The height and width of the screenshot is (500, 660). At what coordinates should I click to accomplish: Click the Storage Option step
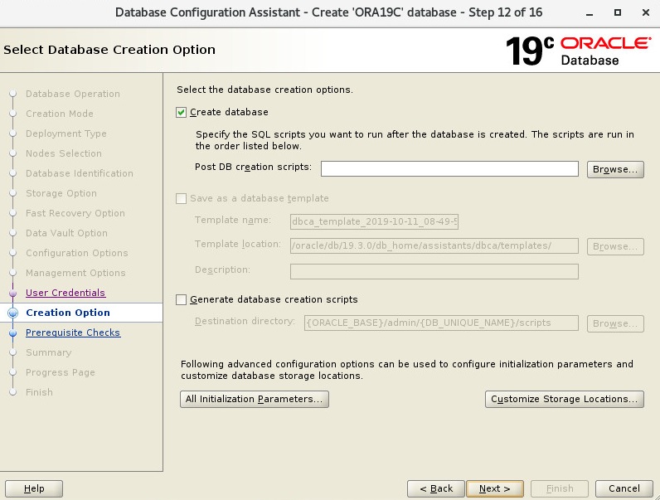click(61, 193)
